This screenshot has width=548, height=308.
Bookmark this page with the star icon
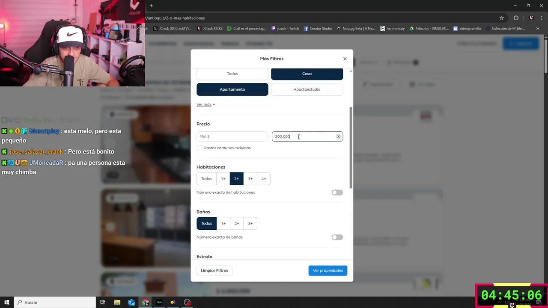tap(502, 18)
